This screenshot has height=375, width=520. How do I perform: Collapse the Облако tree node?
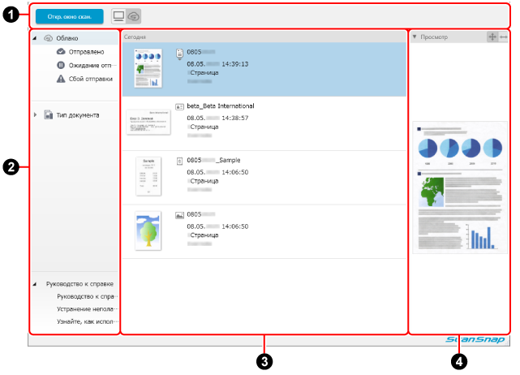[34, 38]
